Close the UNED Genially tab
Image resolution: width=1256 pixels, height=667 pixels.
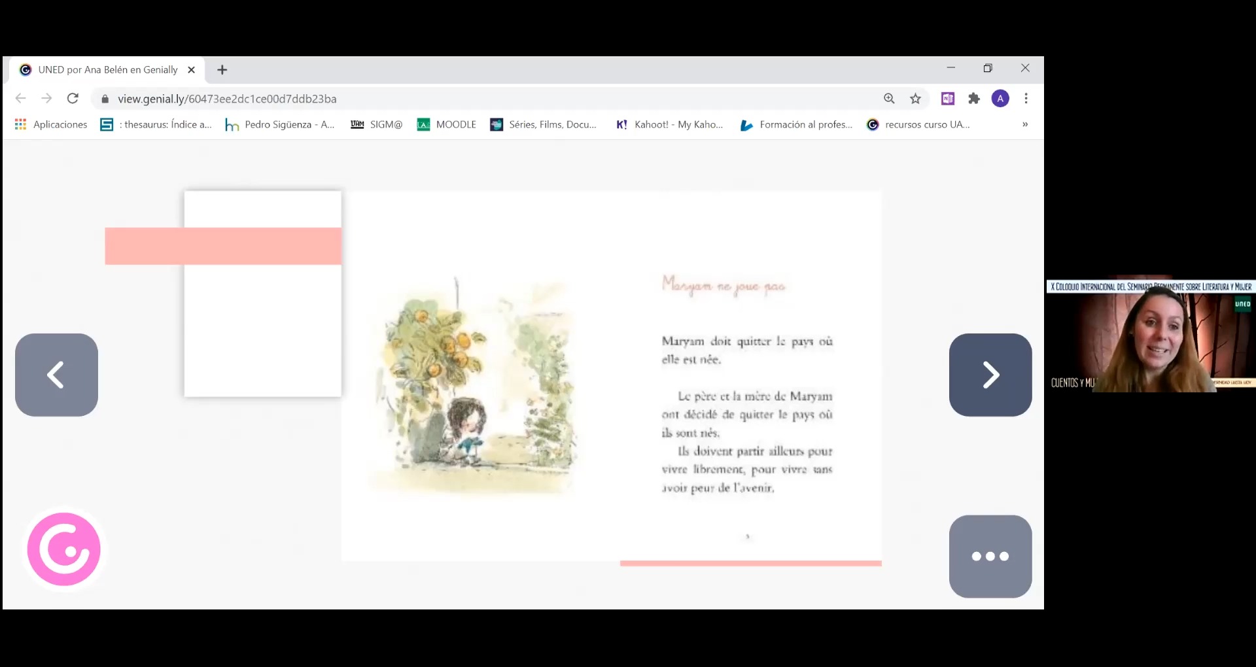click(191, 70)
